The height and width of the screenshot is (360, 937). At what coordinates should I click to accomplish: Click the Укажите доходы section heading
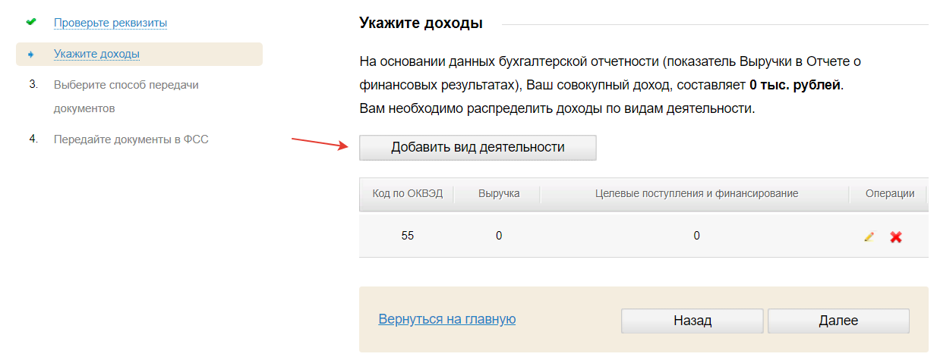421,23
